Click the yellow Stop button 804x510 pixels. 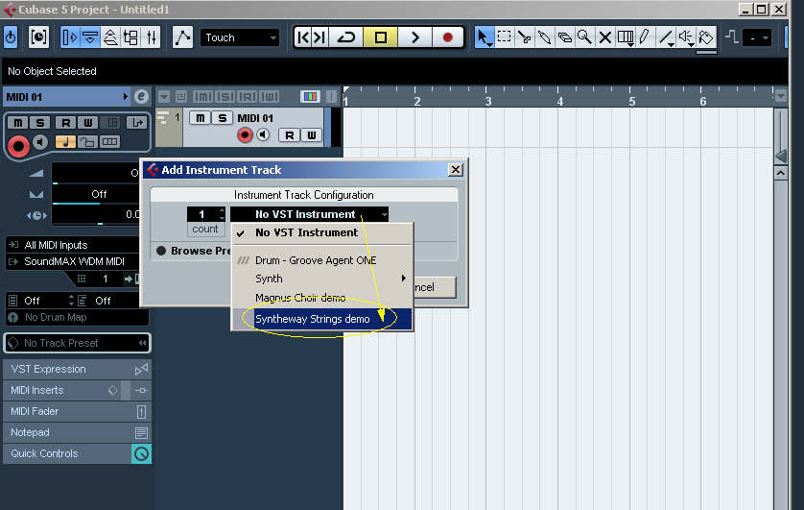click(x=381, y=37)
